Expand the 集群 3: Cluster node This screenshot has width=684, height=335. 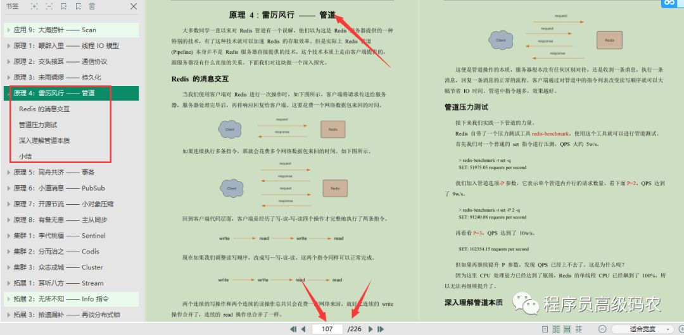click(x=9, y=267)
